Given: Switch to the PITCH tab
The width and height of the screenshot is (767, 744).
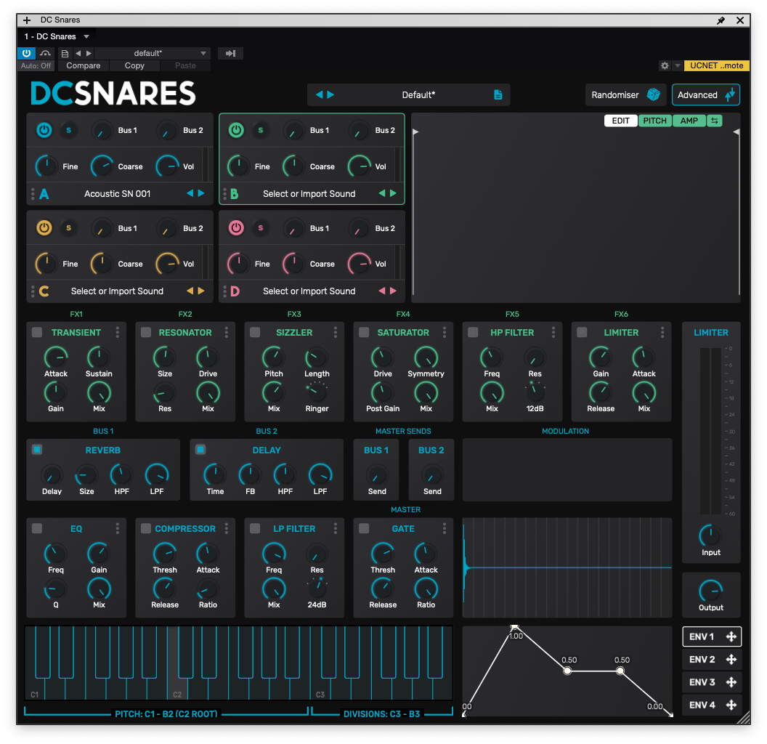Looking at the screenshot, I should (x=655, y=121).
